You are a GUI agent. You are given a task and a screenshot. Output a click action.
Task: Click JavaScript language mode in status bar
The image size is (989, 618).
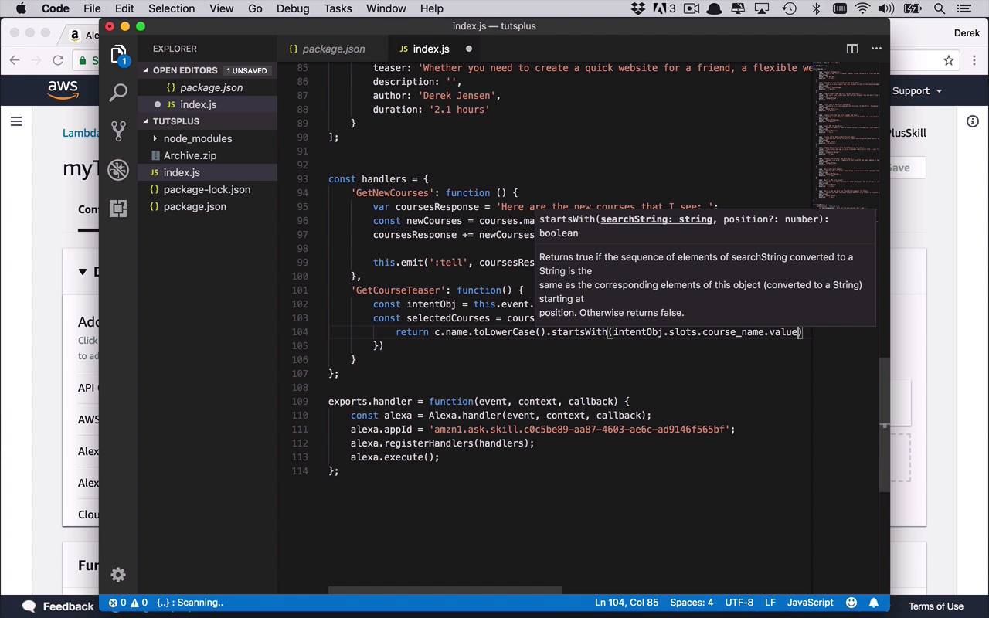point(810,603)
